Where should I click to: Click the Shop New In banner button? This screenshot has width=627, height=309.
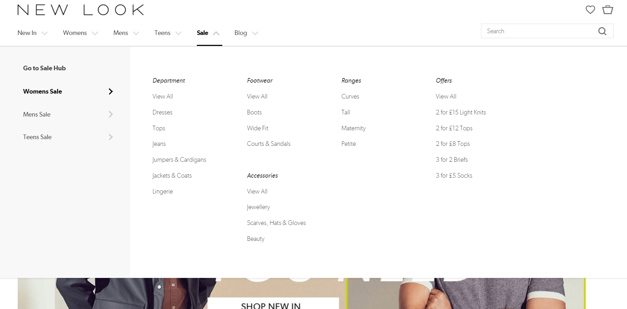(273, 304)
